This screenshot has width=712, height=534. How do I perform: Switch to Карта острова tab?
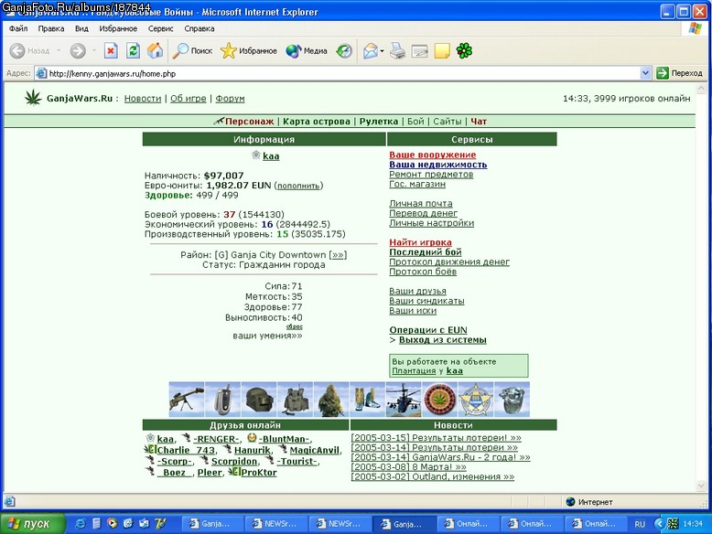tap(317, 122)
